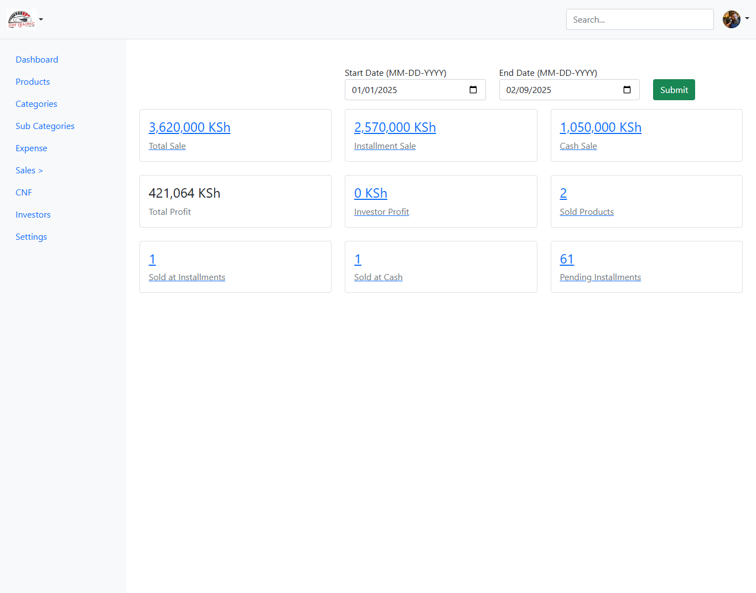Expand the Sales submenu in sidebar
756x593 pixels.
click(29, 171)
